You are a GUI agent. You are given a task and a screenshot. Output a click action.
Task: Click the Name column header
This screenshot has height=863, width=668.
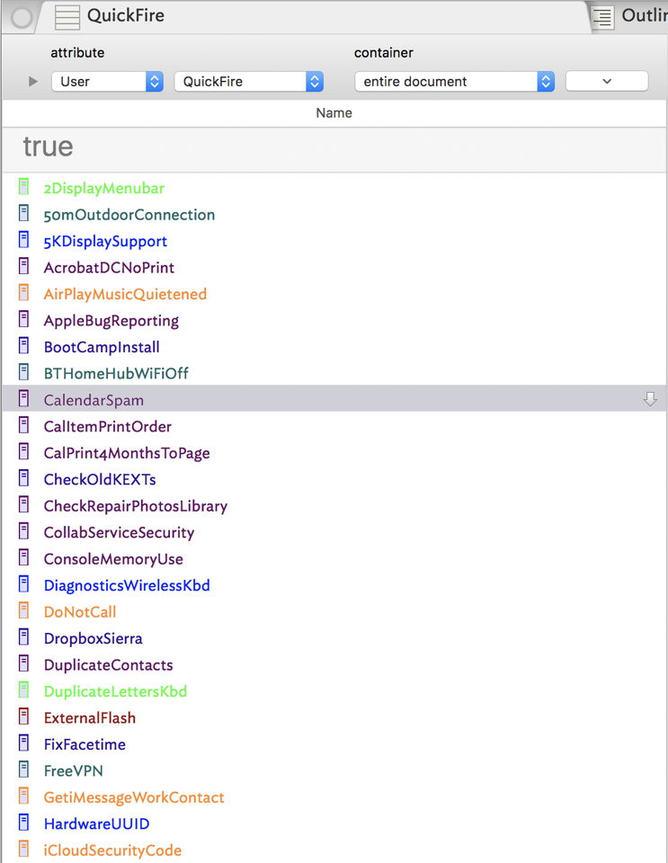pyautogui.click(x=334, y=113)
